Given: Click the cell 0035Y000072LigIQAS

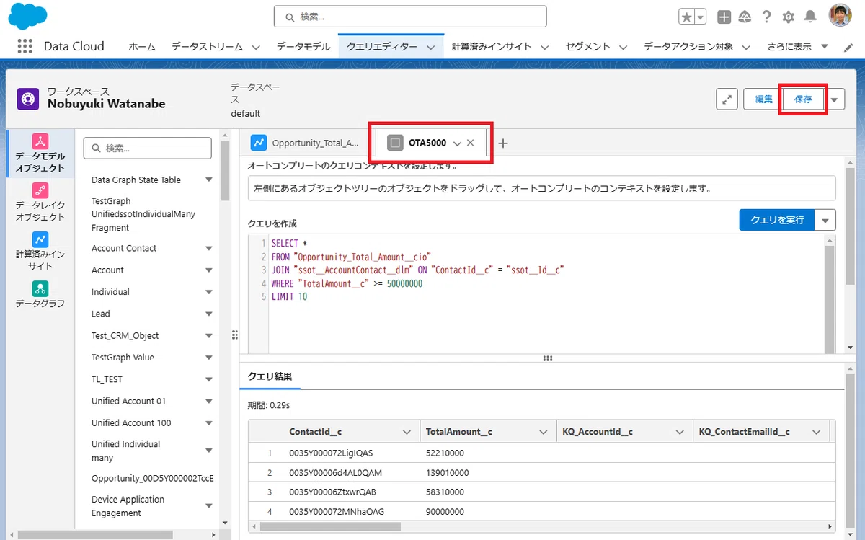Looking at the screenshot, I should [x=331, y=453].
